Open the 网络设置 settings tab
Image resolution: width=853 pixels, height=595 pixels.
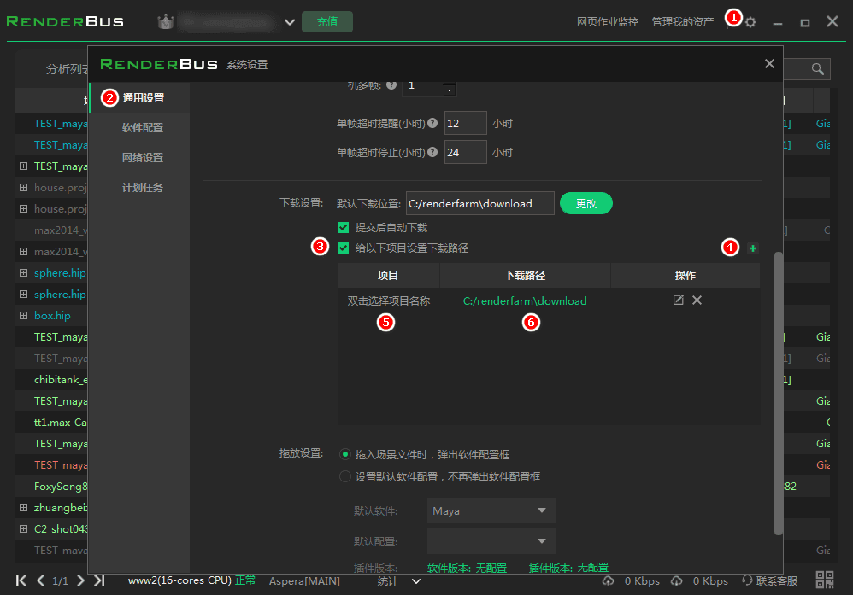click(x=142, y=158)
